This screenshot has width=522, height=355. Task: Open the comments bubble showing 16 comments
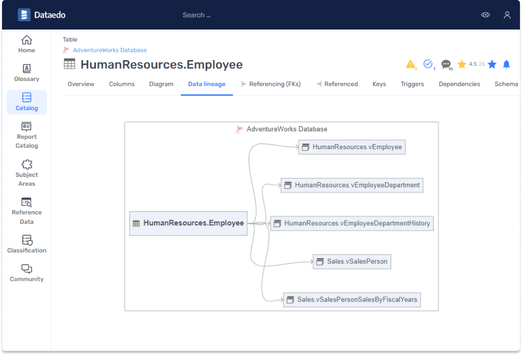(x=446, y=64)
